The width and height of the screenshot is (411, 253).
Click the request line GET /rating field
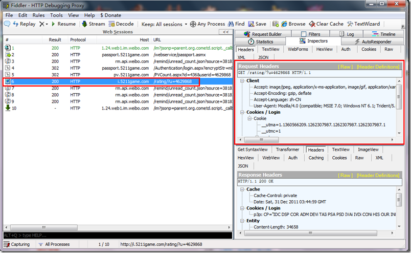tap(319, 73)
